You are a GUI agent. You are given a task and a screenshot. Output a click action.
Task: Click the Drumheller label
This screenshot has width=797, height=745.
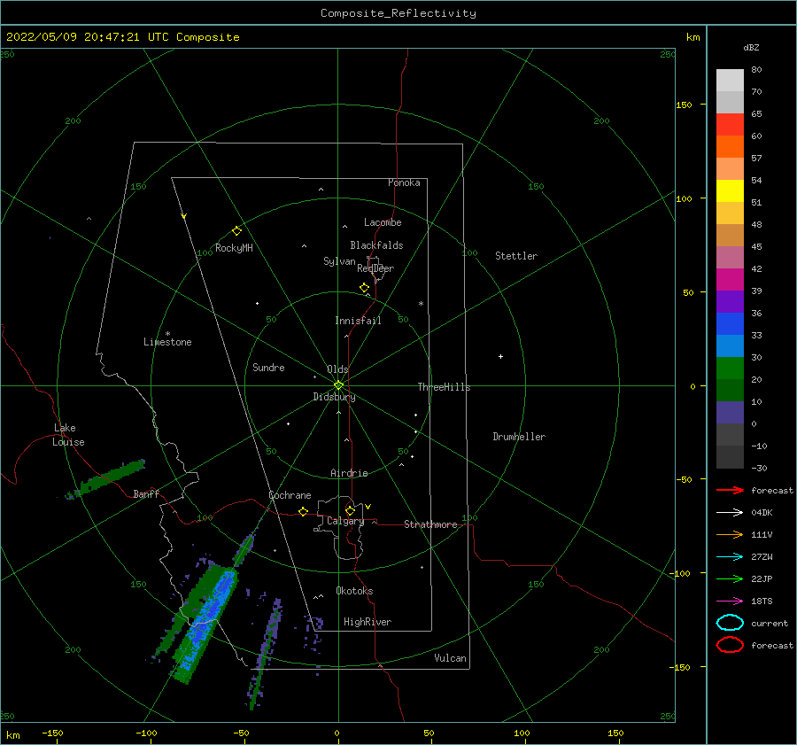pyautogui.click(x=519, y=437)
